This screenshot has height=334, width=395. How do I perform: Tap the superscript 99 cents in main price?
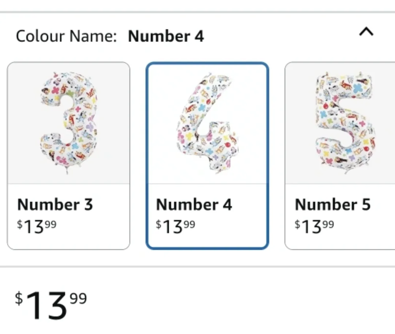(78, 298)
